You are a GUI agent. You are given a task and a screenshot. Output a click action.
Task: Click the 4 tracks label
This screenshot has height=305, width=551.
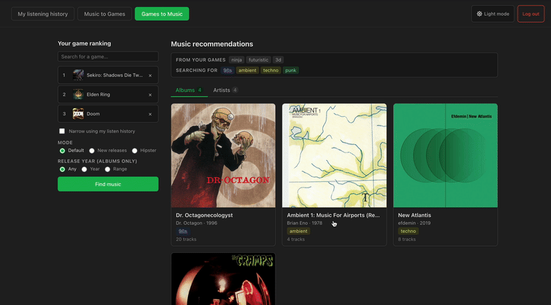(x=295, y=240)
